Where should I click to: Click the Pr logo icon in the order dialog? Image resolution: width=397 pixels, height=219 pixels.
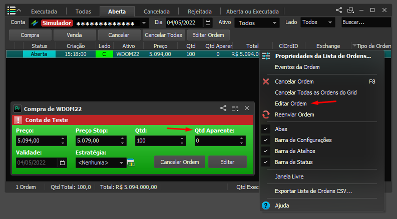18,108
